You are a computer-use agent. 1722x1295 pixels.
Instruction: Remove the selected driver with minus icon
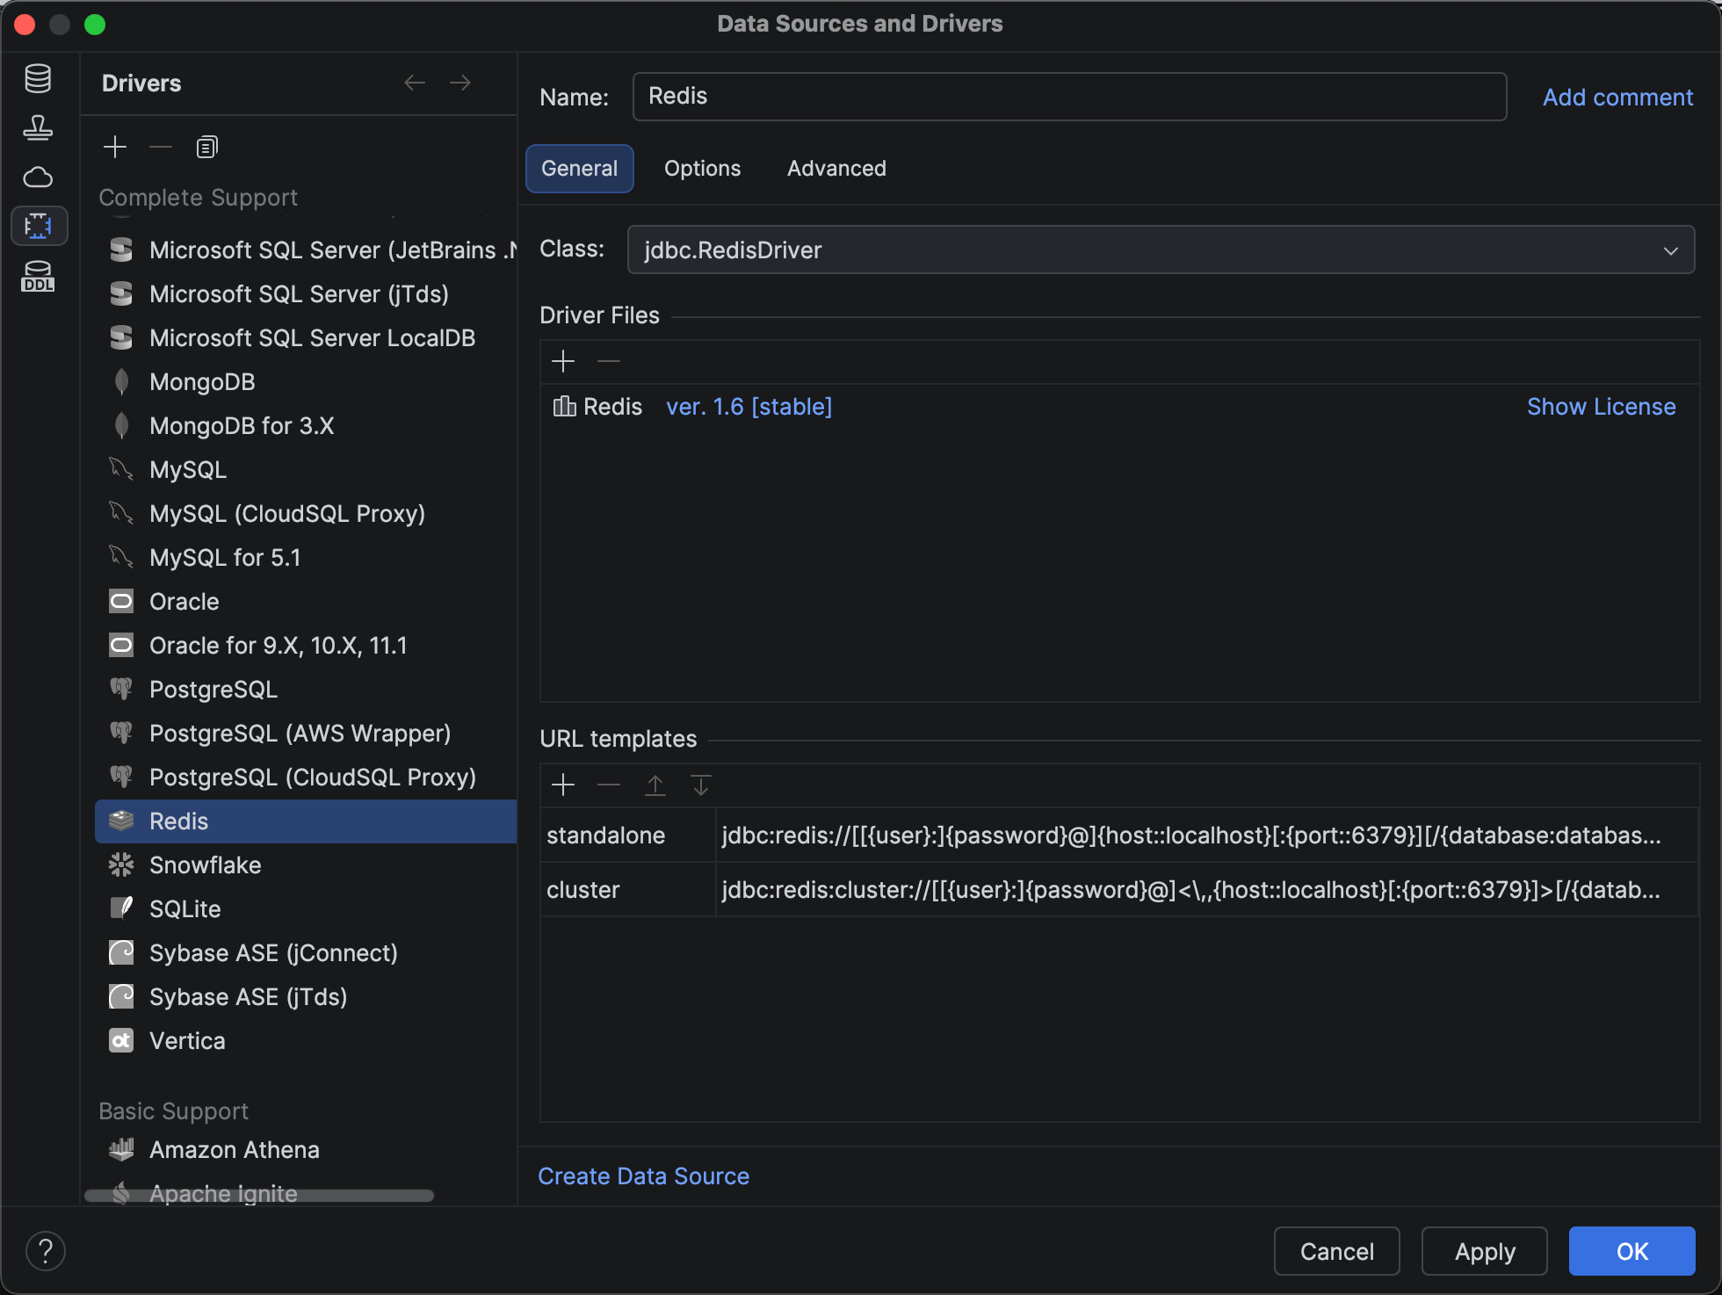(x=161, y=147)
